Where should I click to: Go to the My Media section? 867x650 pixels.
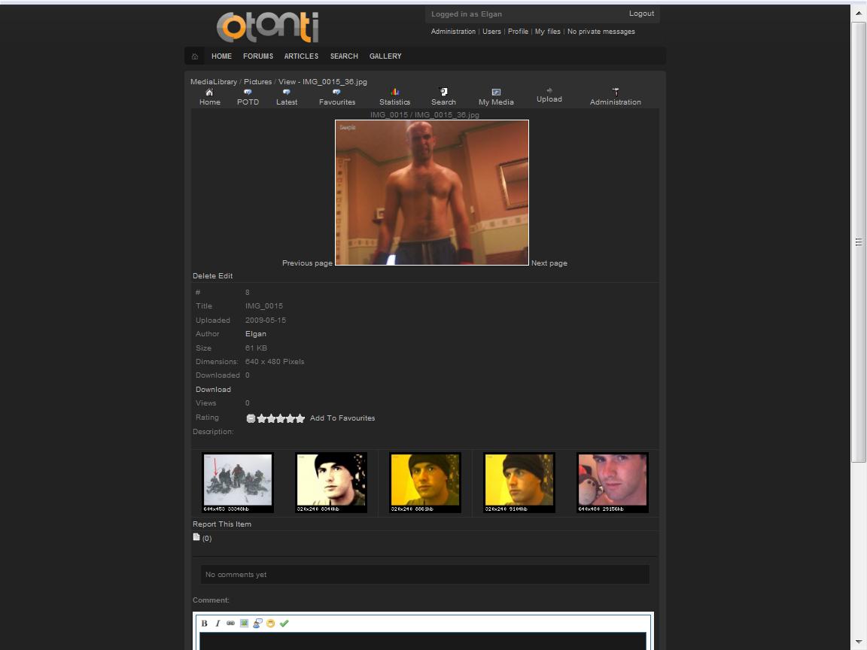[496, 93]
